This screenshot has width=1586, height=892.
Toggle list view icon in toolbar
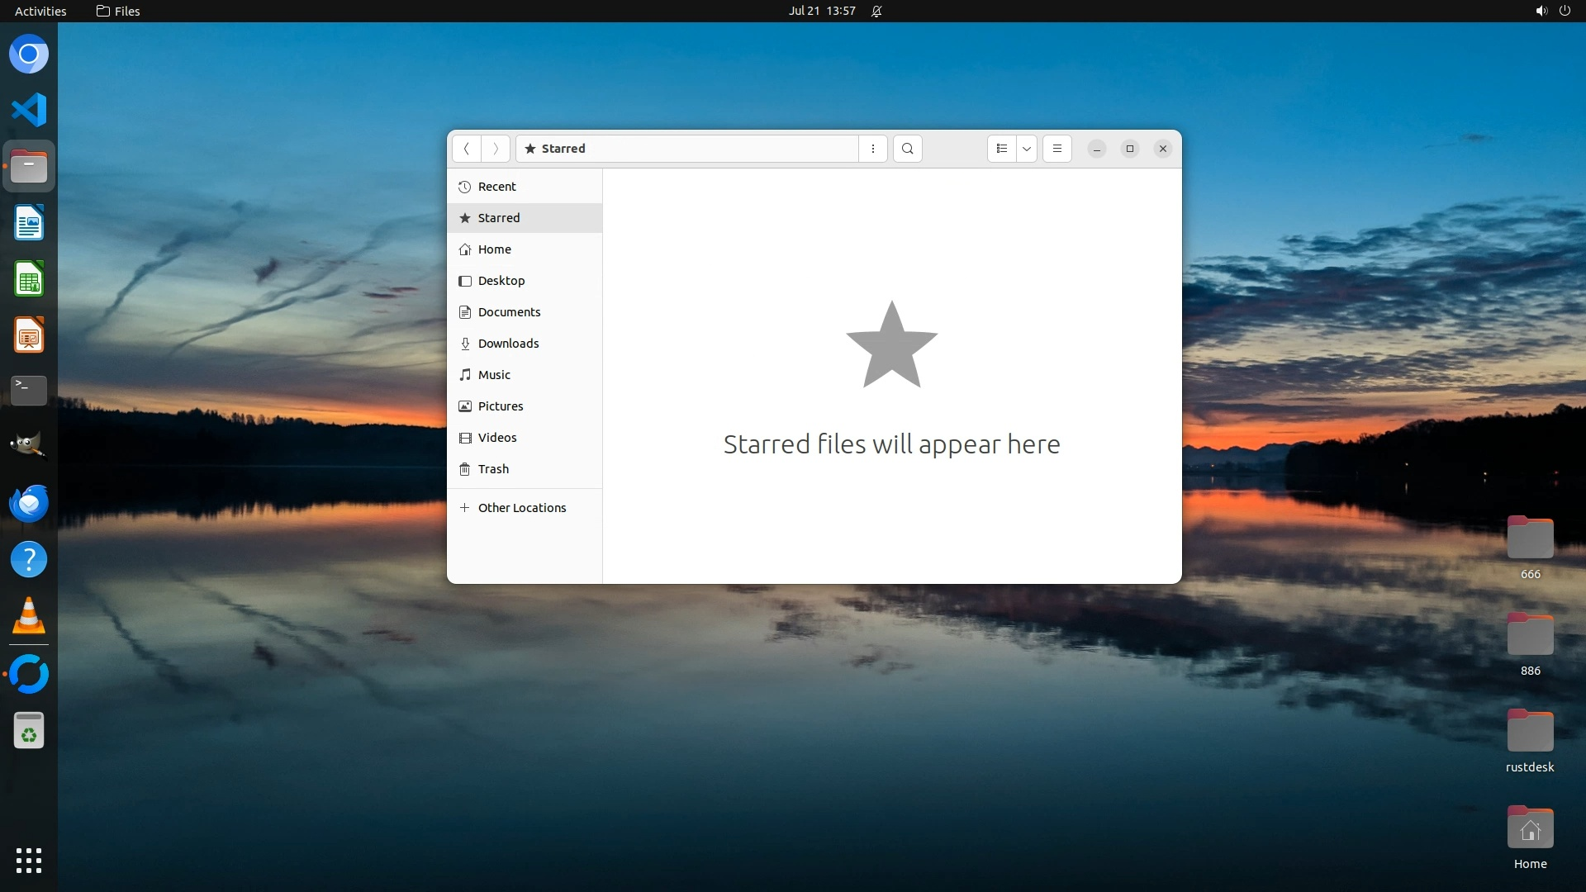[1001, 149]
